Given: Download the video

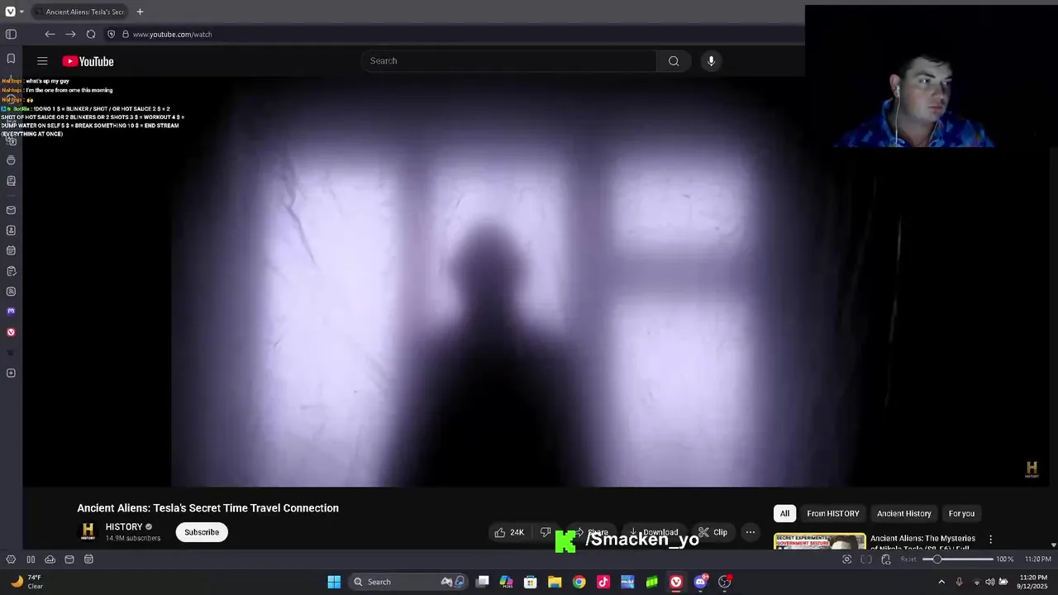Looking at the screenshot, I should click(x=654, y=532).
